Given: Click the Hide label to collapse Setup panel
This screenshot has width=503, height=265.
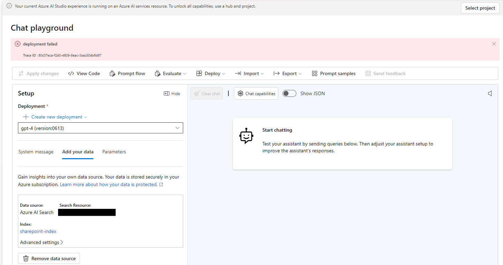Looking at the screenshot, I should [x=176, y=93].
